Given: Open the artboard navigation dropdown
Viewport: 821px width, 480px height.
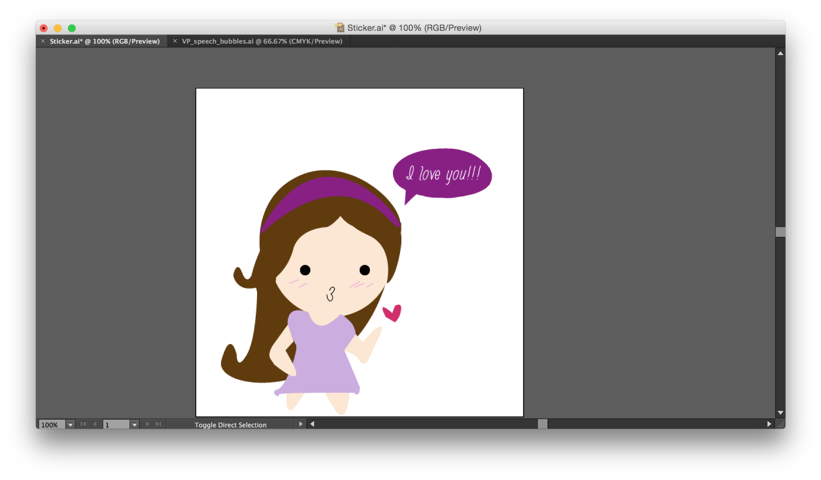Looking at the screenshot, I should pyautogui.click(x=135, y=424).
